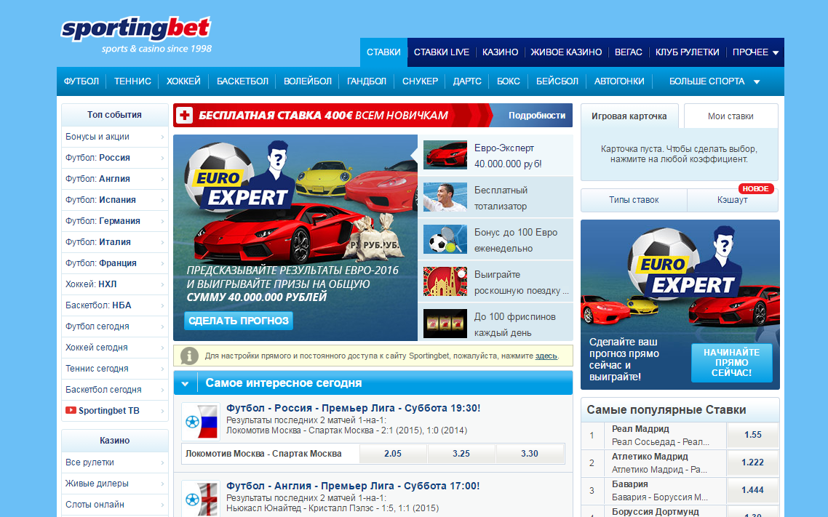Image resolution: width=828 pixels, height=517 pixels.
Task: Select odds 3.30 for Спартак Москва
Action: click(530, 454)
